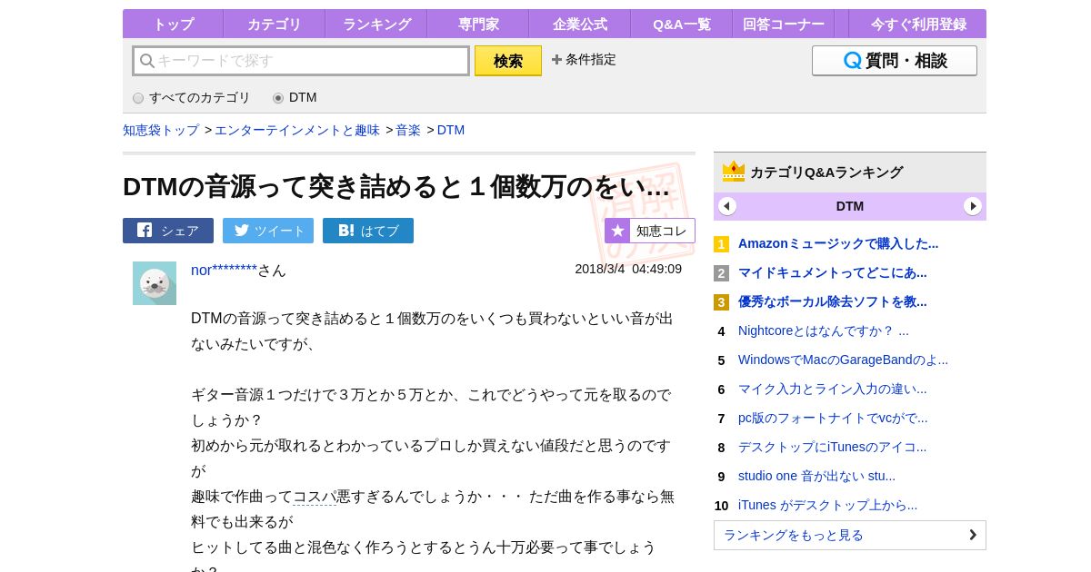Tweet the question with ツイート button
This screenshot has height=572, width=1091.
point(268,231)
